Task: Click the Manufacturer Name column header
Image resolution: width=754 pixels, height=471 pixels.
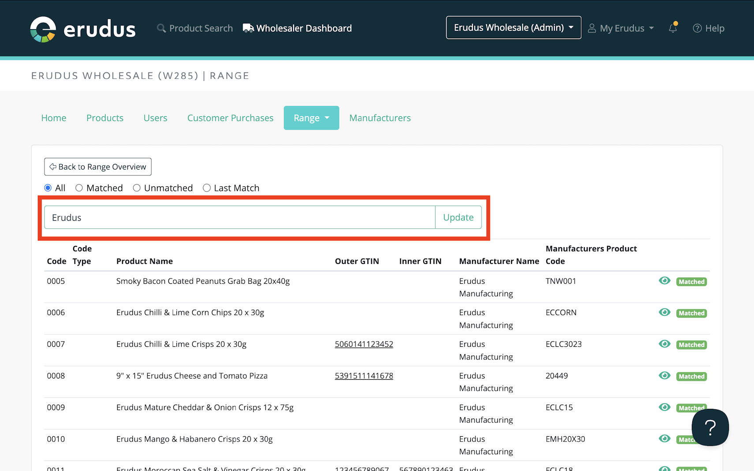Action: (499, 261)
